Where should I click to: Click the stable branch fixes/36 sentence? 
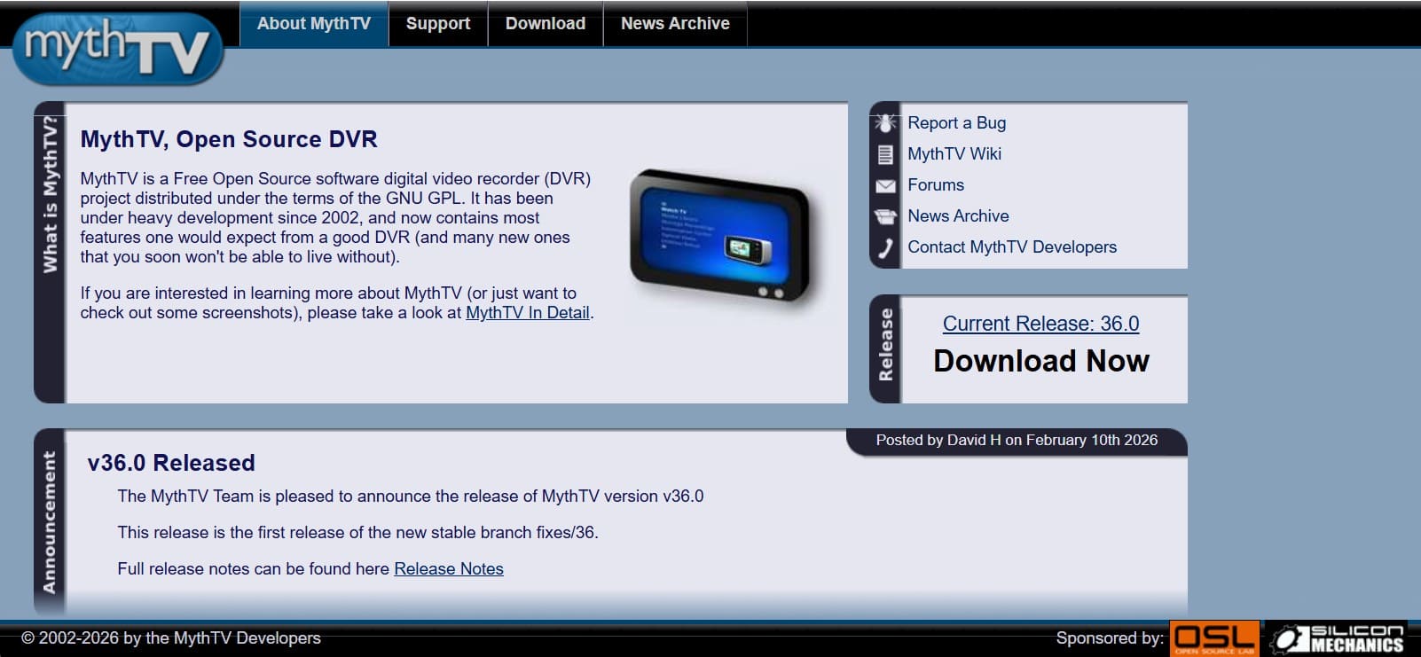[357, 533]
